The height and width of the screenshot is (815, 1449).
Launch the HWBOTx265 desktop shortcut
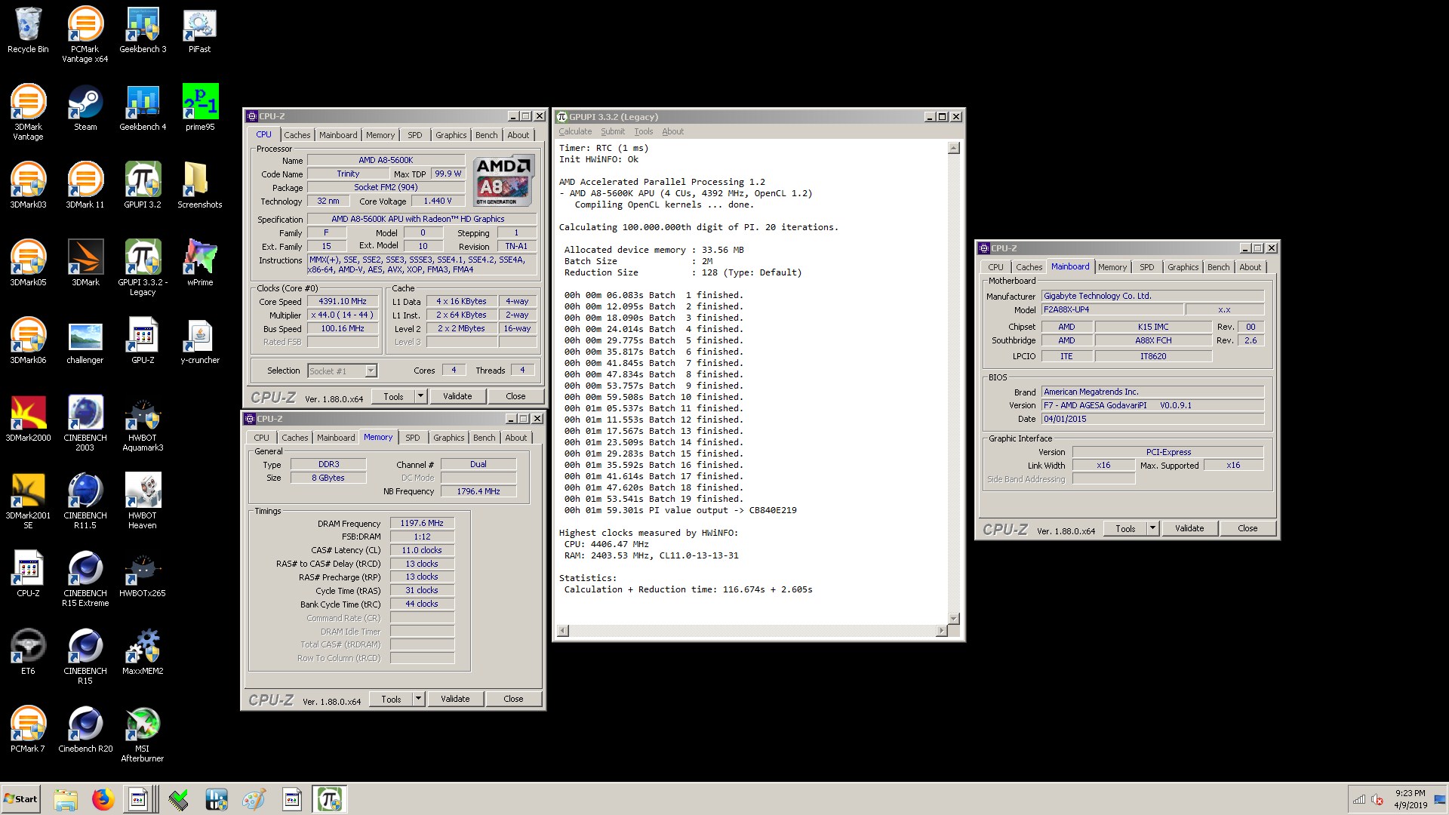(143, 574)
